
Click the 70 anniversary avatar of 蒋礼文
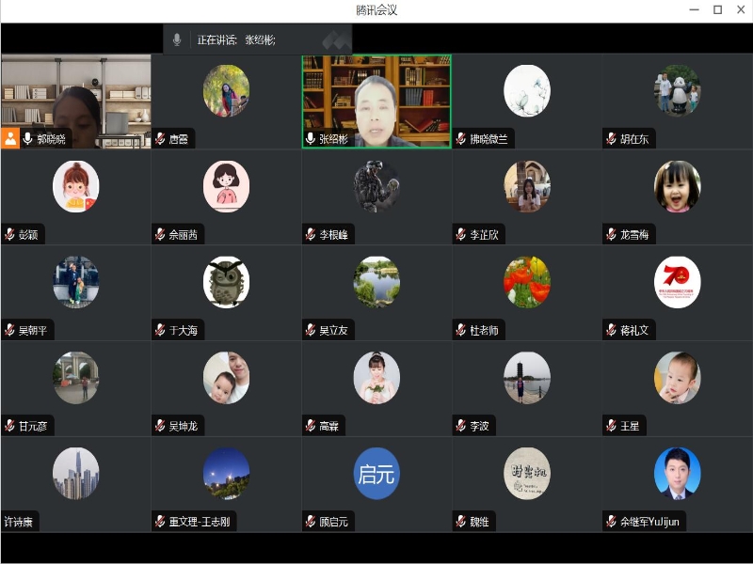[x=678, y=281]
